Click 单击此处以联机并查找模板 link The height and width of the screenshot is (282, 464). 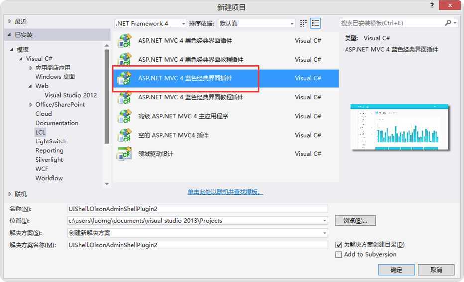pos(225,192)
